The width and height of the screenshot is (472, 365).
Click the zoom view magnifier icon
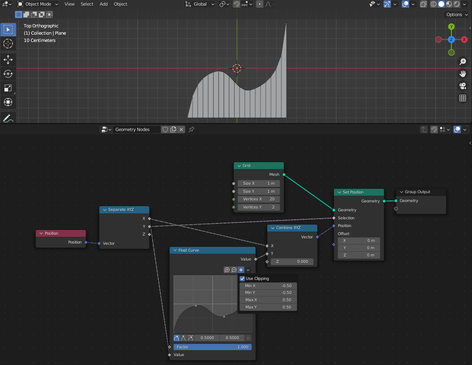[x=463, y=62]
